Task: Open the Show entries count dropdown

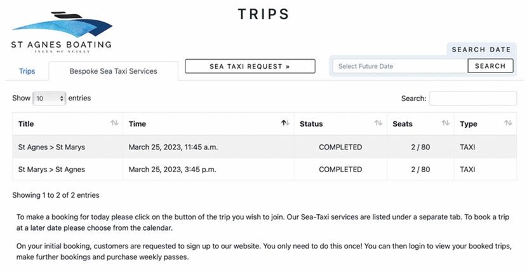Action: [x=49, y=99]
